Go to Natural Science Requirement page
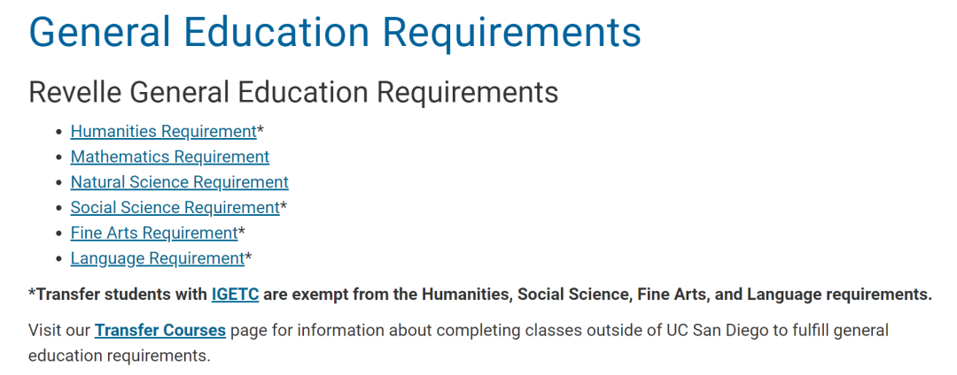The height and width of the screenshot is (375, 957). pos(179,182)
